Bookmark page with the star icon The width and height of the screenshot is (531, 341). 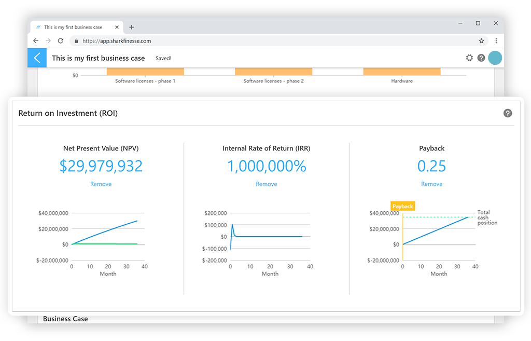point(481,40)
